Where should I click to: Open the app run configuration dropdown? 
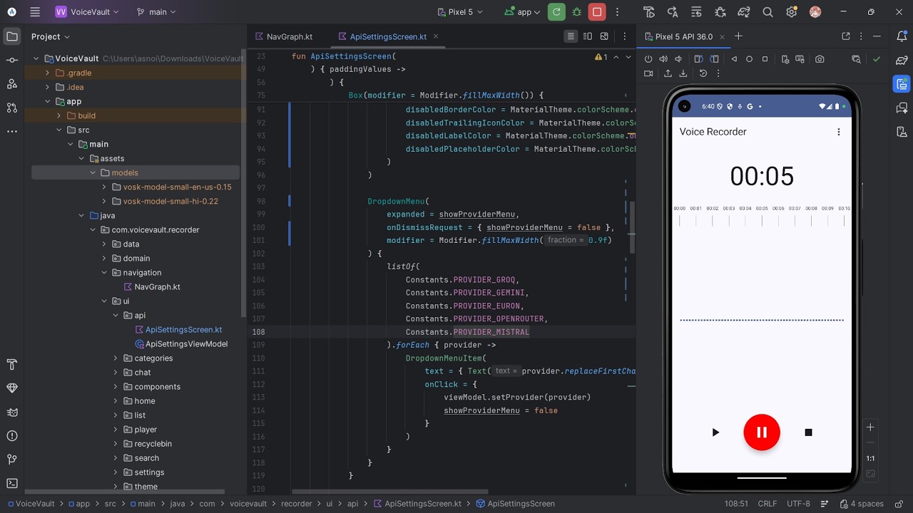[x=521, y=12]
